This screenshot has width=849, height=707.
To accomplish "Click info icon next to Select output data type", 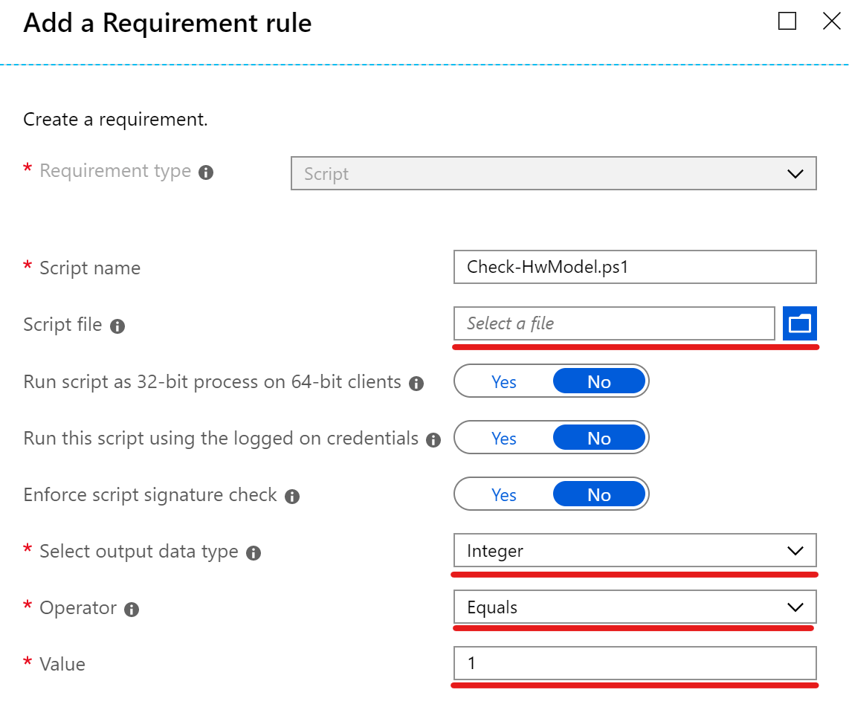I will pyautogui.click(x=254, y=553).
